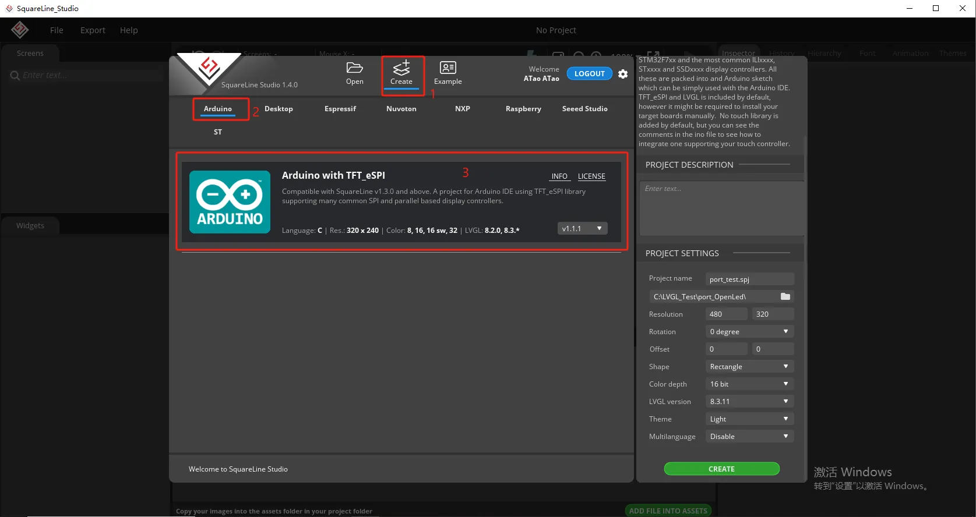The width and height of the screenshot is (976, 517).
Task: Click the search magnifier in Screens panel
Action: point(15,76)
